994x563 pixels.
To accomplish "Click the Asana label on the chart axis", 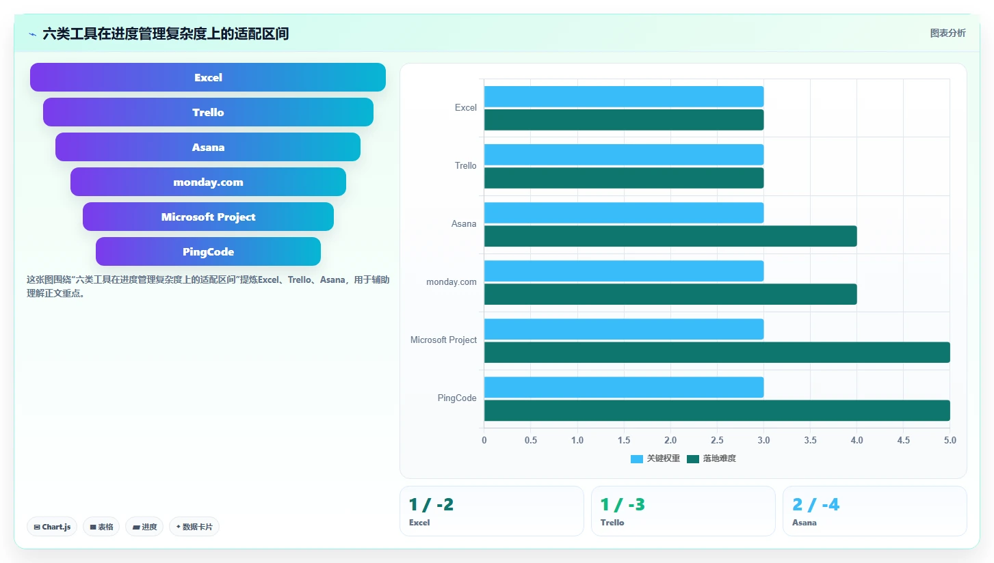I will tap(464, 224).
